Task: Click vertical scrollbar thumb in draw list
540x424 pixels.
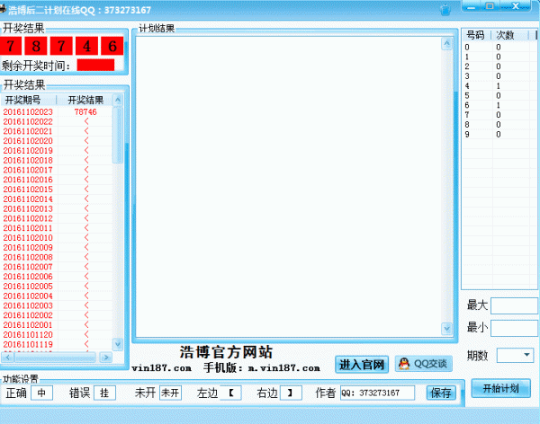Action: pyautogui.click(x=117, y=135)
